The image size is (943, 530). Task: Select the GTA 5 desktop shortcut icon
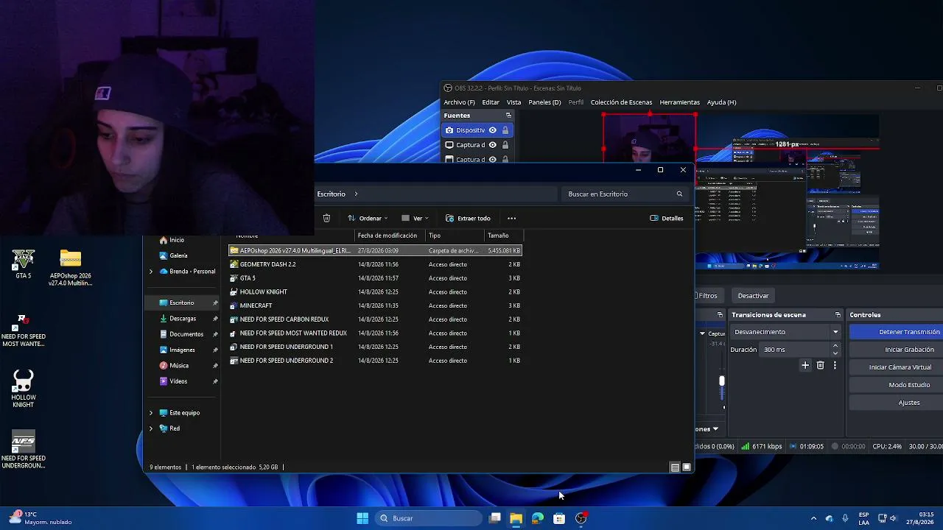click(x=23, y=264)
